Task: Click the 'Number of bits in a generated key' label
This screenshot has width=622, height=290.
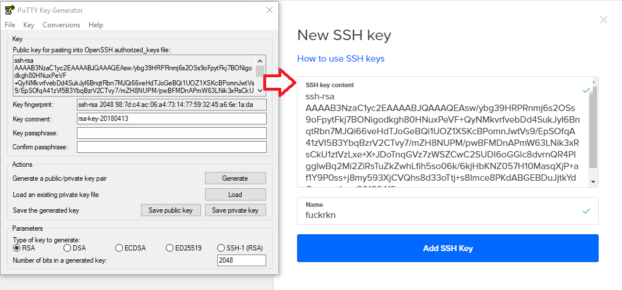Action: click(60, 260)
